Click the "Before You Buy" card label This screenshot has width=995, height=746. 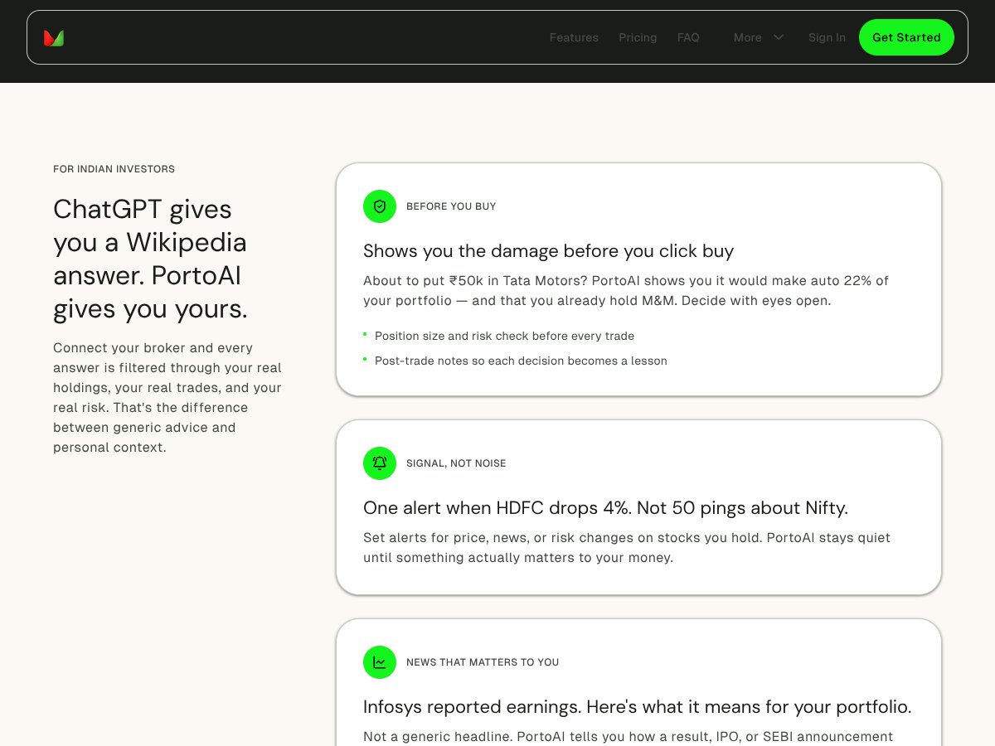[x=451, y=206]
